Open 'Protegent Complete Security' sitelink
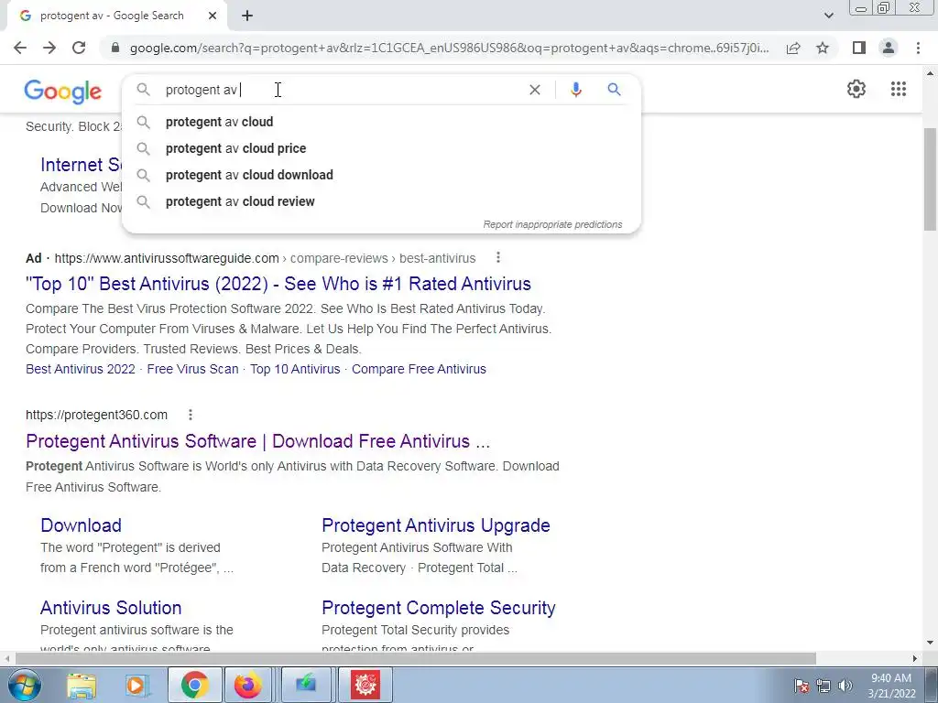 click(439, 608)
